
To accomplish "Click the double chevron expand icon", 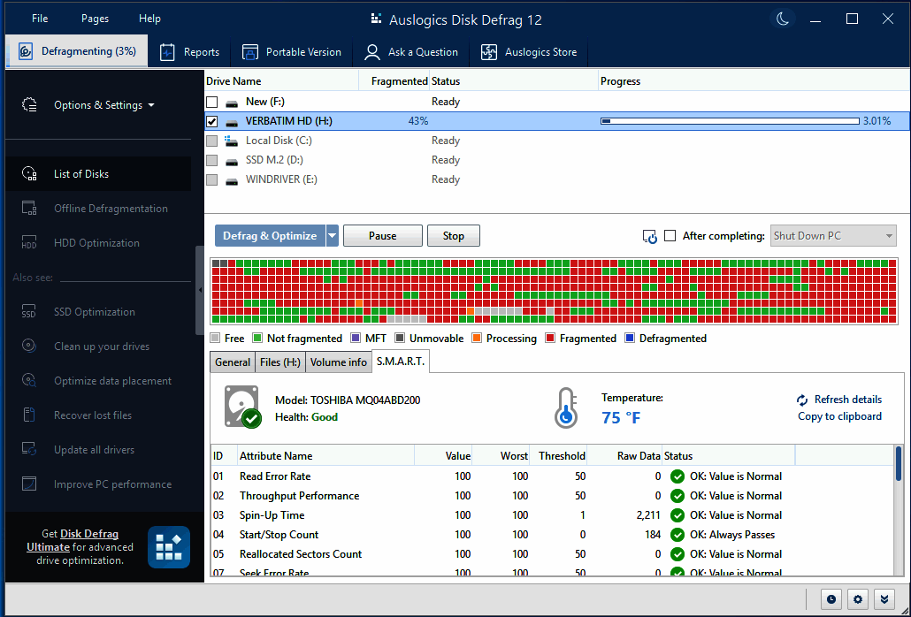I will [883, 598].
